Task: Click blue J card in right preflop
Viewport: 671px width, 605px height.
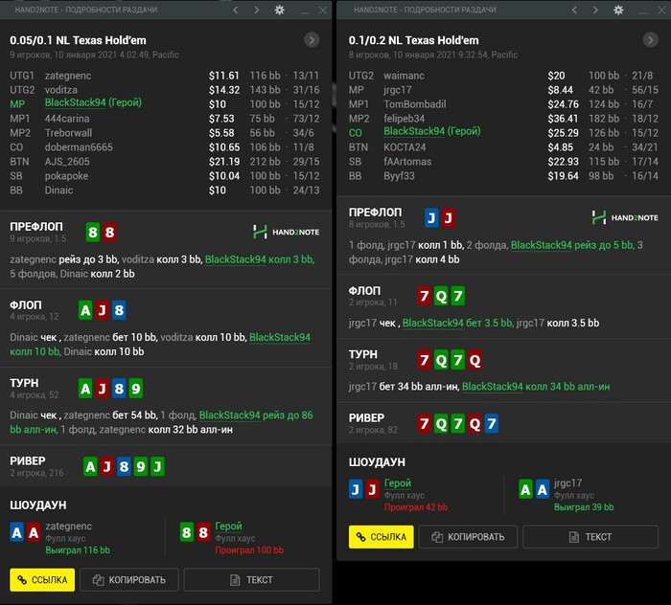Action: click(431, 218)
